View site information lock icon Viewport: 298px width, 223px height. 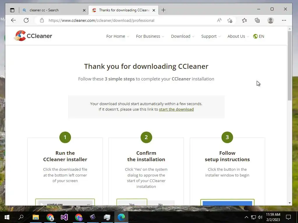click(42, 20)
